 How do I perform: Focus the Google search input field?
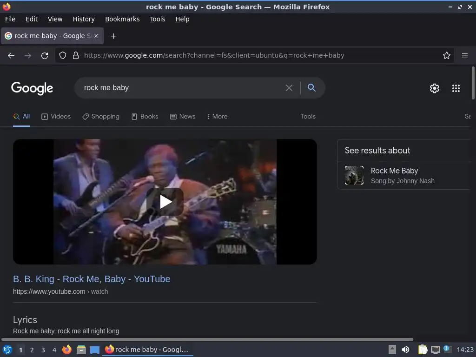(182, 88)
